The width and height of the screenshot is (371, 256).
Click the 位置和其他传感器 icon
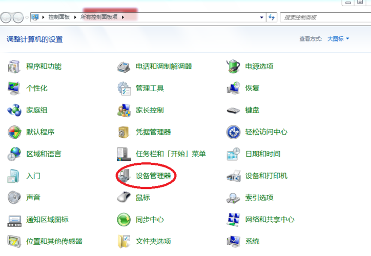(14, 241)
